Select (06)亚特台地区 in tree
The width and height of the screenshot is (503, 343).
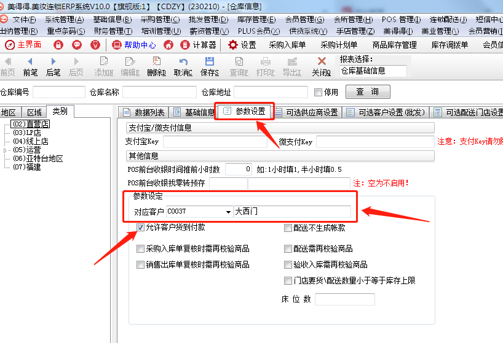click(x=38, y=158)
